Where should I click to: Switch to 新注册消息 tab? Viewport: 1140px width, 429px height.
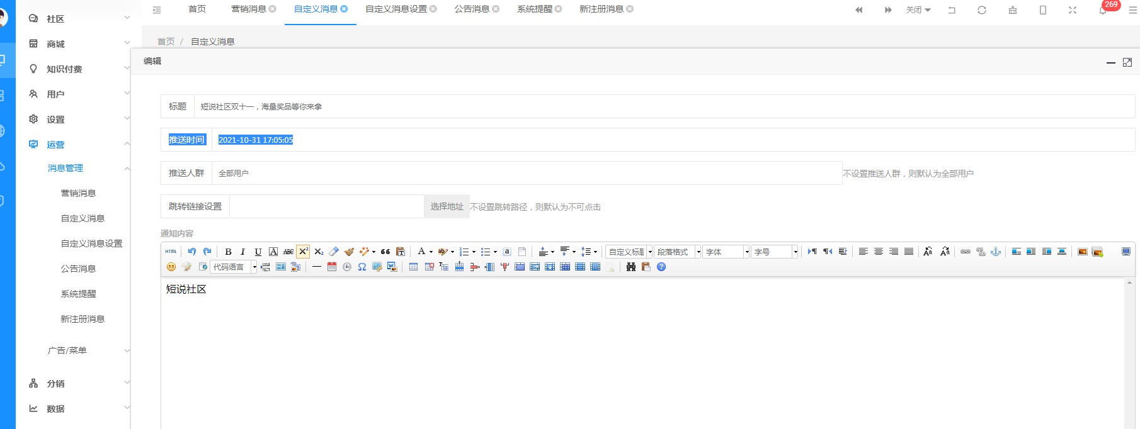pos(601,9)
